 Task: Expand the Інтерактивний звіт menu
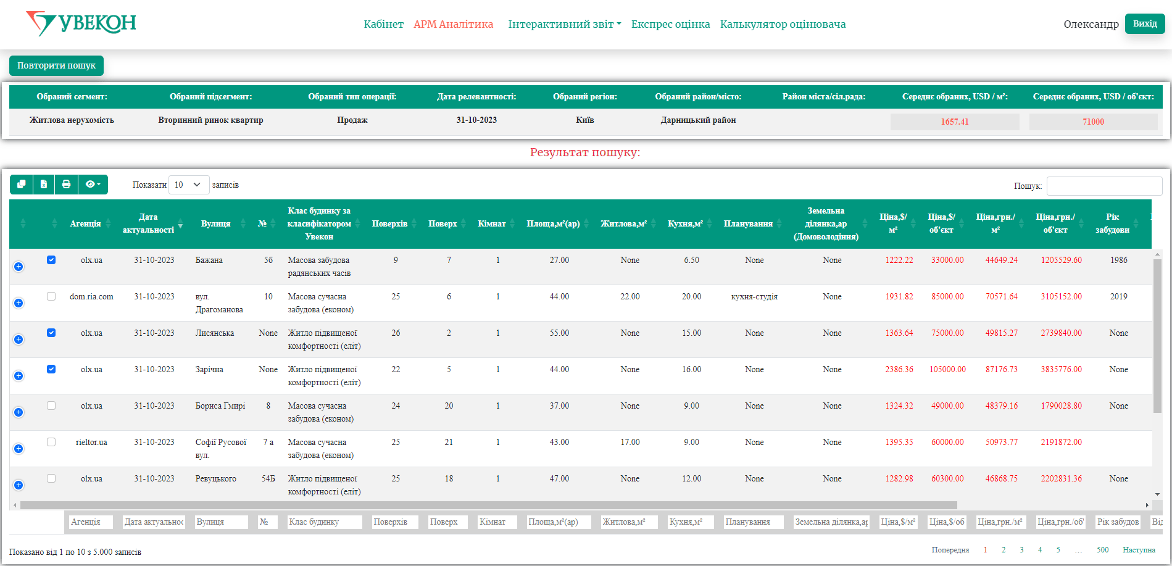click(x=564, y=24)
